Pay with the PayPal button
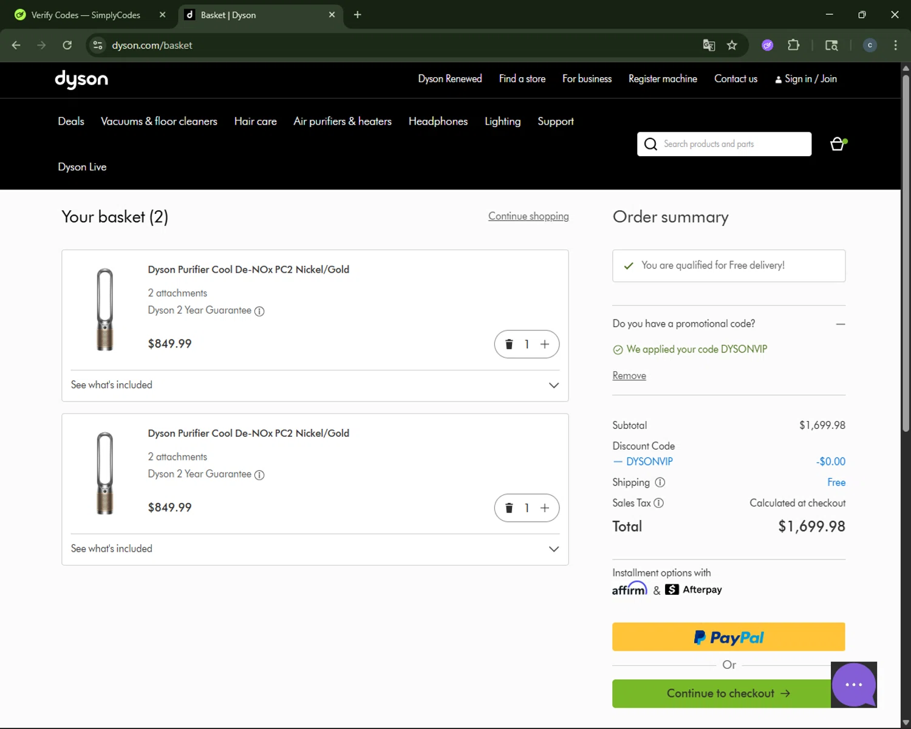Screen dimensions: 911x729 pos(728,637)
